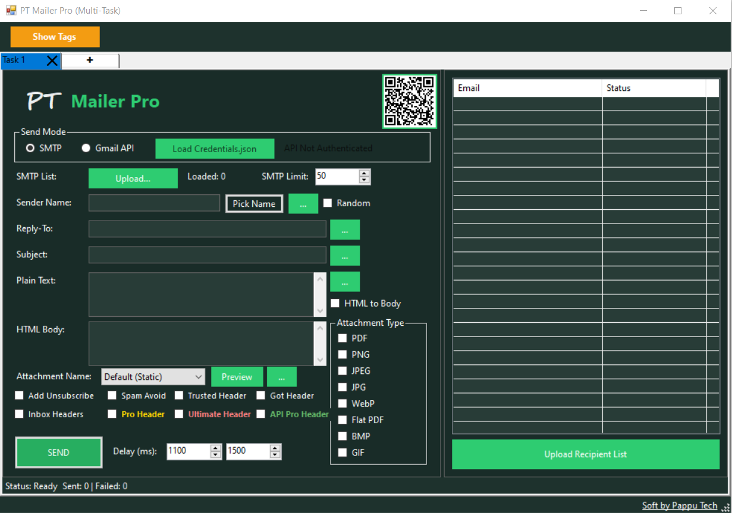The image size is (732, 513).
Task: Enable the Random sender name option
Action: (328, 203)
